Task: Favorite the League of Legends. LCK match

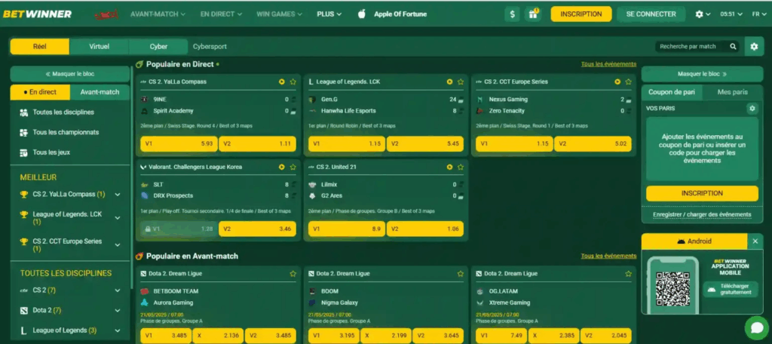Action: coord(461,81)
